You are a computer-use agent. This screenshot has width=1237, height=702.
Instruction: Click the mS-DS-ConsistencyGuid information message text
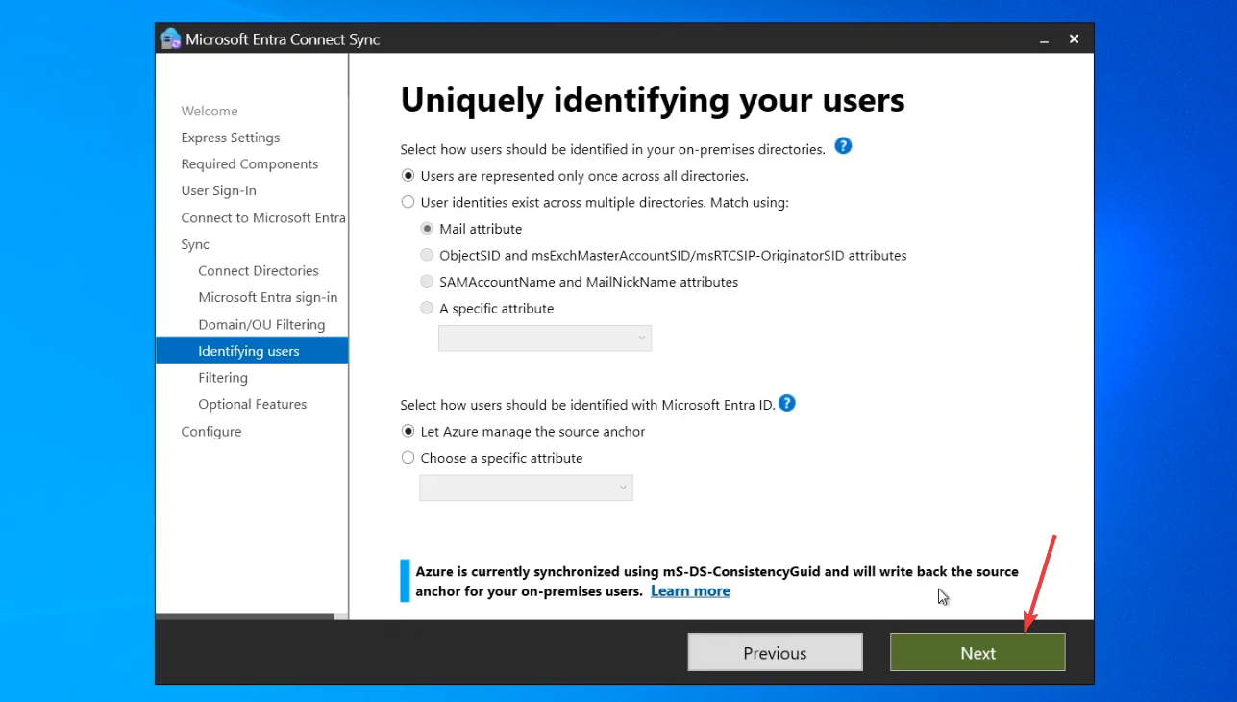click(x=717, y=581)
